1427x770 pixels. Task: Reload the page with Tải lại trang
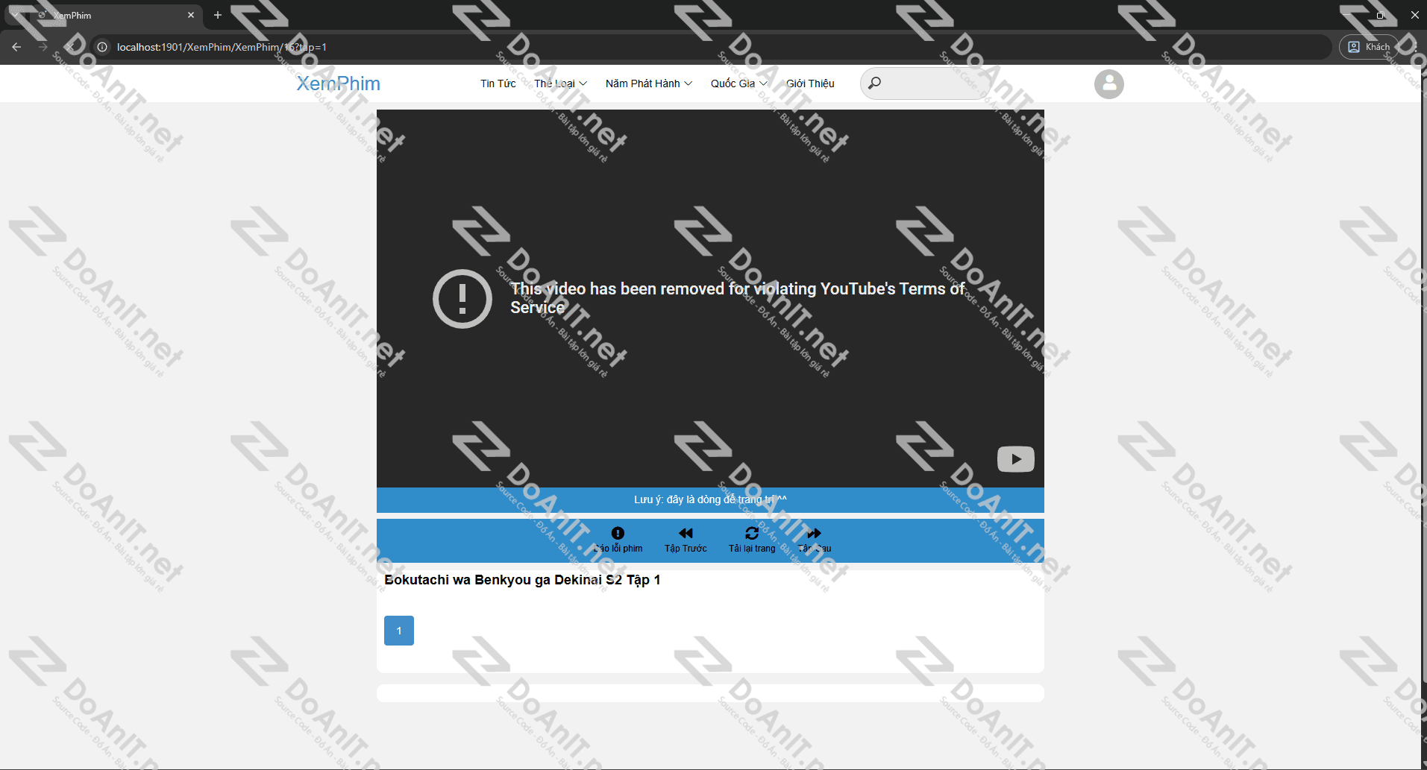(752, 540)
